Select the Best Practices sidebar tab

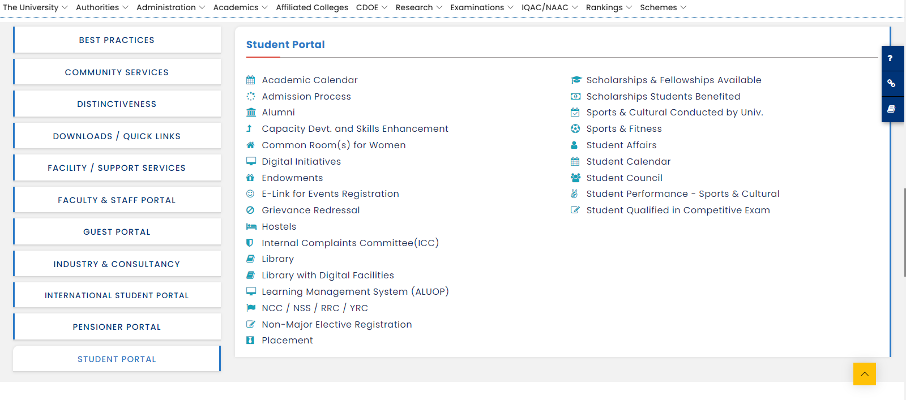(117, 40)
